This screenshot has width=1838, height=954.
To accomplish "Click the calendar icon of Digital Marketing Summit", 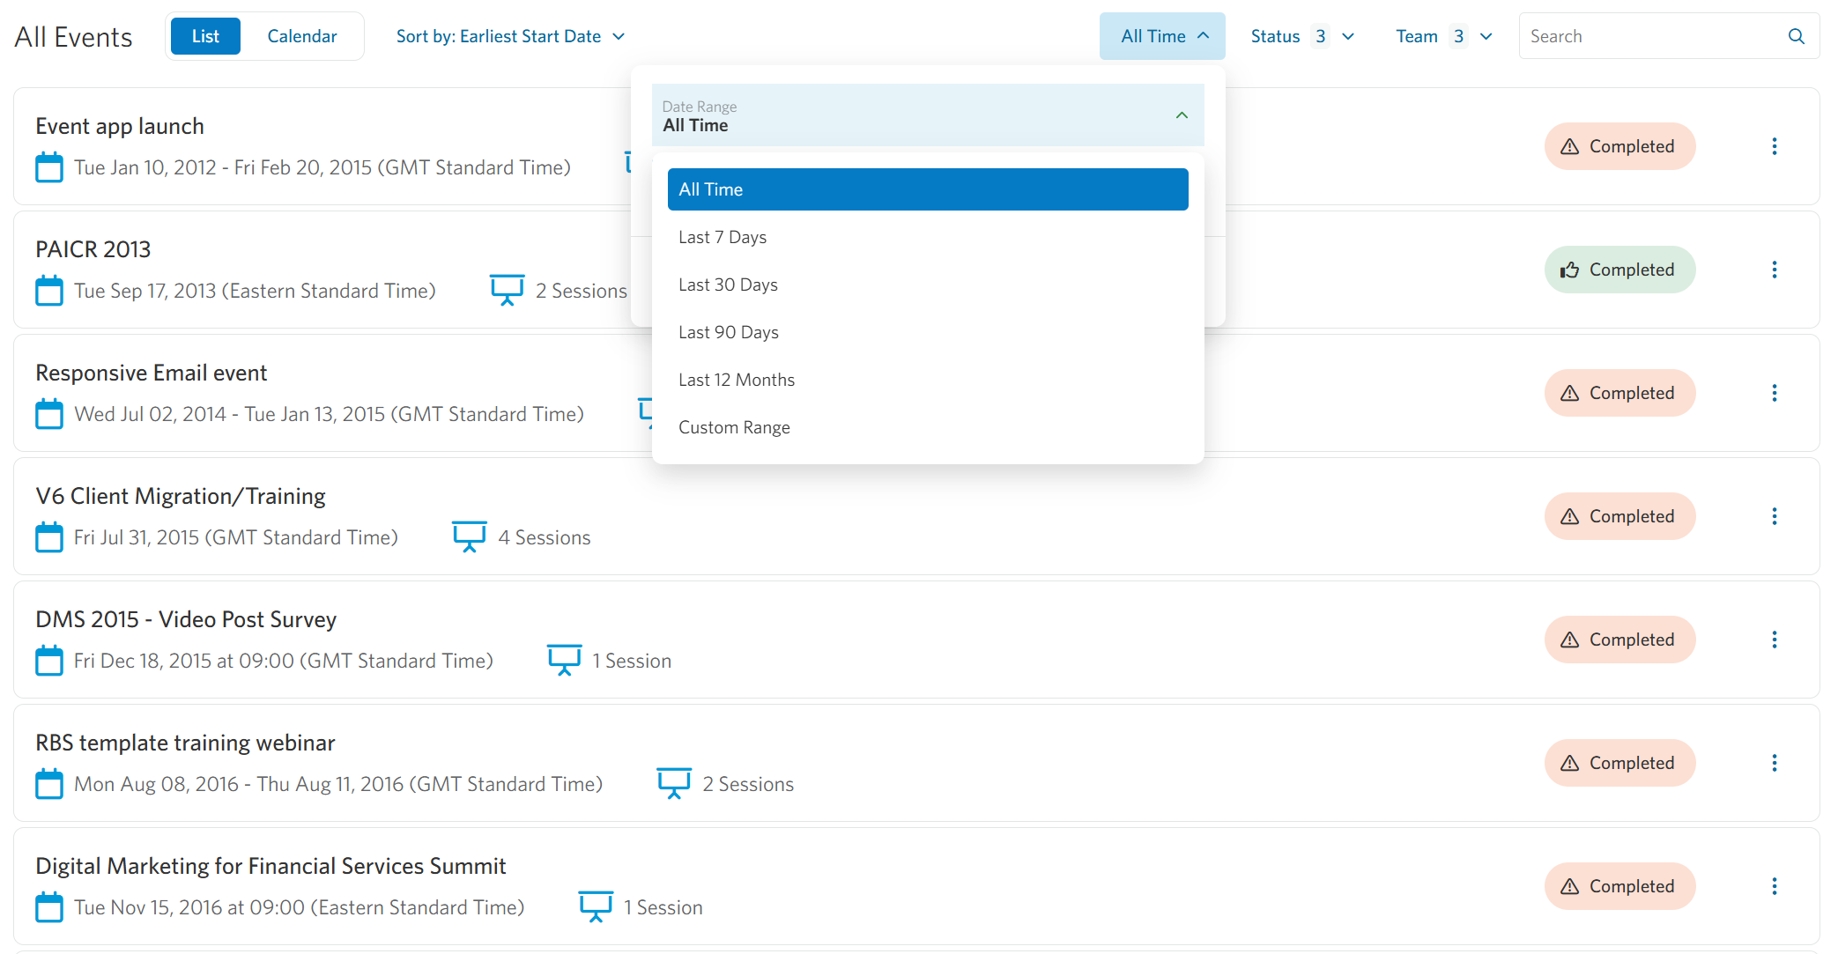I will 49,907.
